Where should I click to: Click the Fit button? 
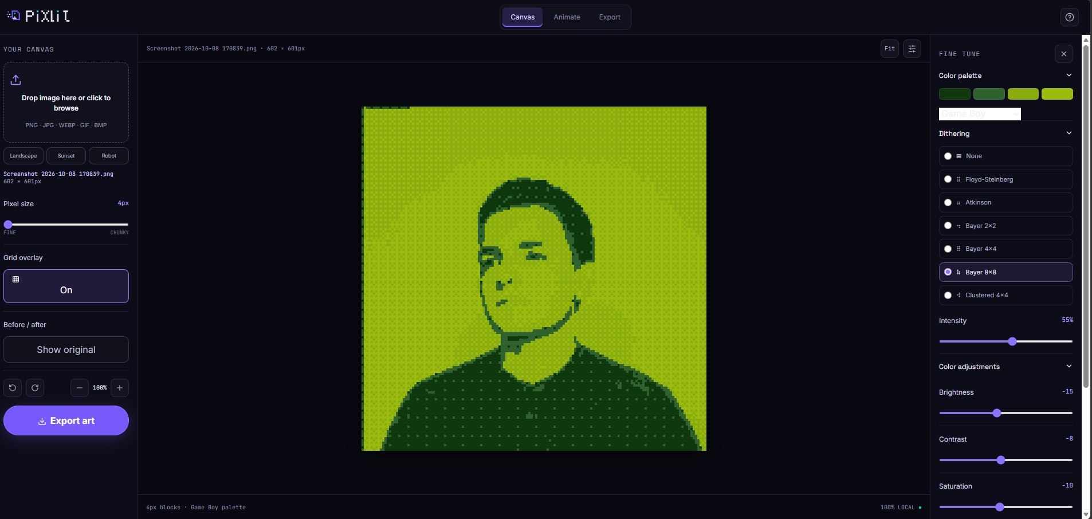coord(889,49)
